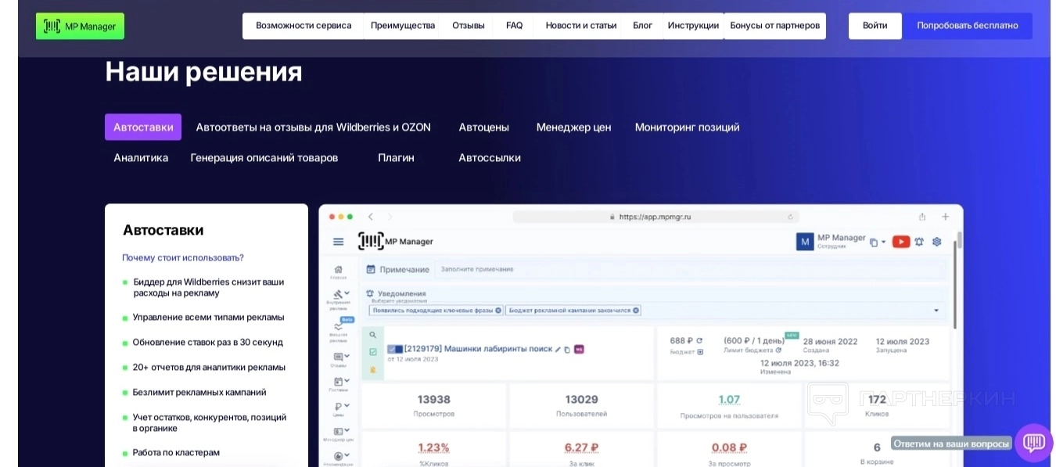
Task: Toggle the green checkbox beside the campaign
Action: [x=372, y=352]
